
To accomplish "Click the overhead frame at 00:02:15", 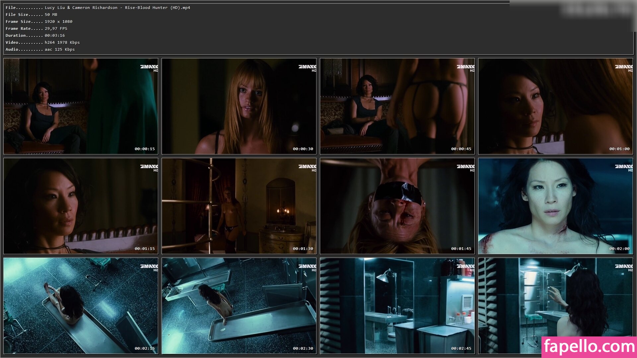I will [x=81, y=306].
